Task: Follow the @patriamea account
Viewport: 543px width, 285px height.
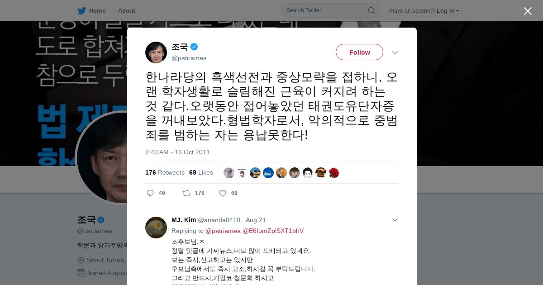Action: point(359,52)
